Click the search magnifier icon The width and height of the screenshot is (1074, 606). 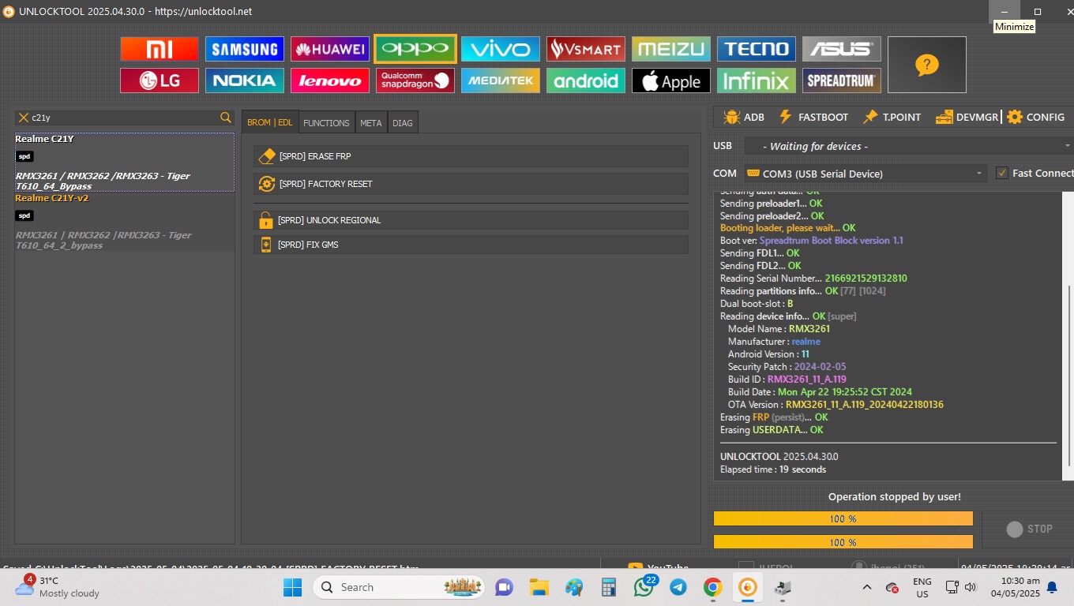(x=226, y=118)
